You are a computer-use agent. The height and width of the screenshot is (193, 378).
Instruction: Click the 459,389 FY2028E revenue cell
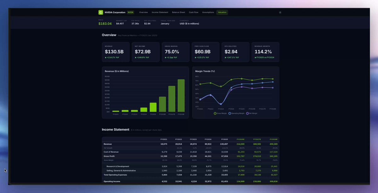click(x=273, y=144)
